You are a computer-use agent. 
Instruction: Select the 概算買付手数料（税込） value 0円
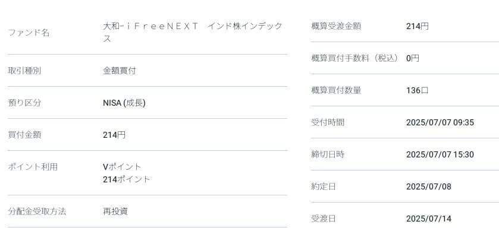tap(412, 58)
